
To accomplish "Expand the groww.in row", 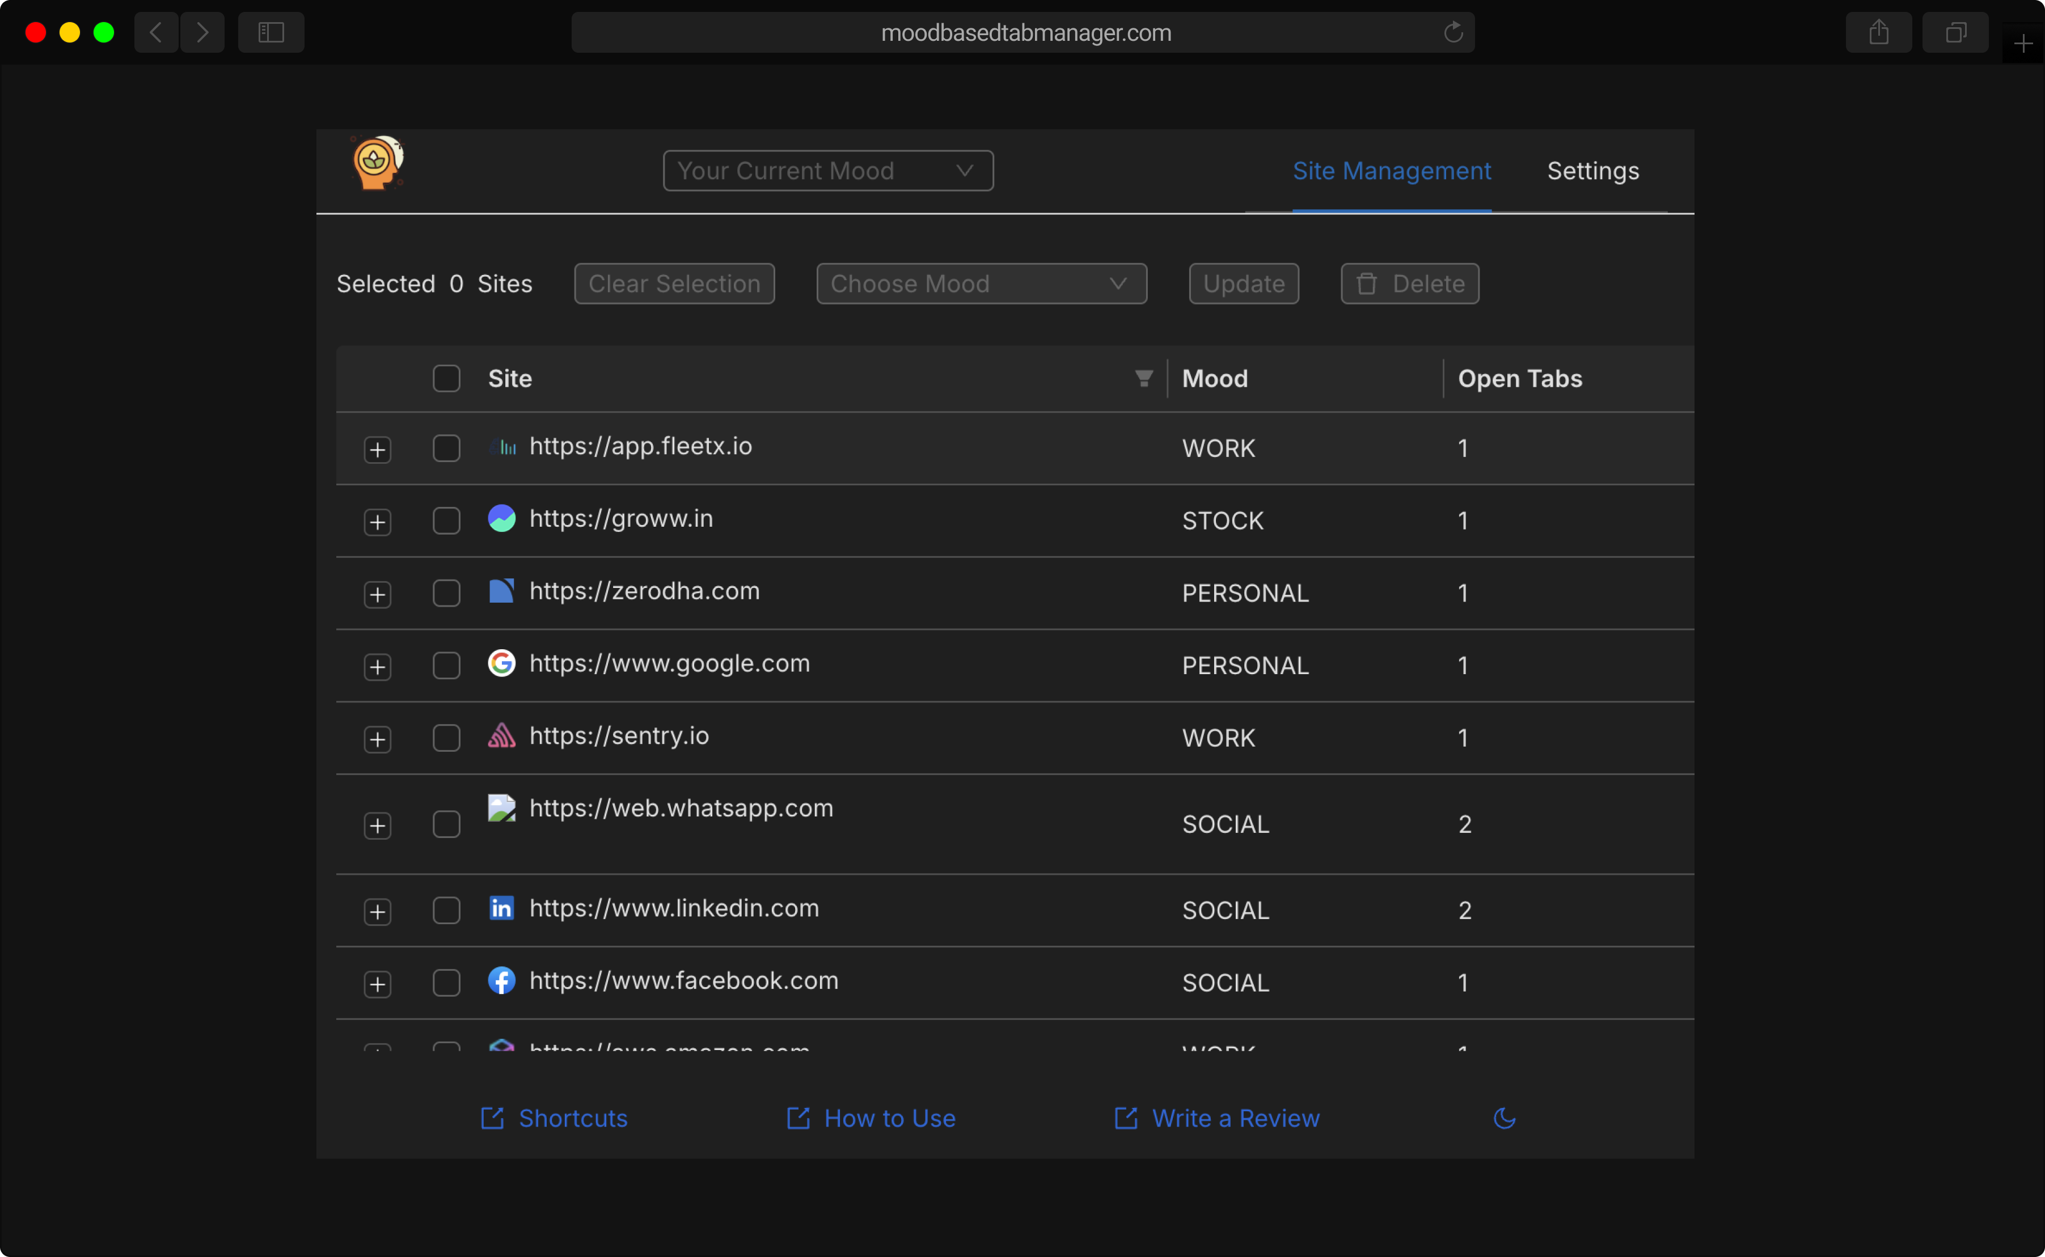I will click(x=377, y=522).
